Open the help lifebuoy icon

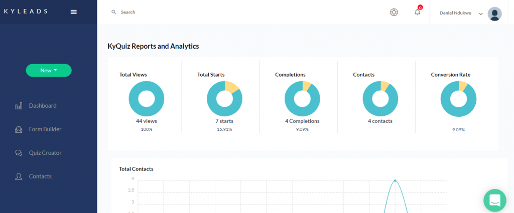394,12
